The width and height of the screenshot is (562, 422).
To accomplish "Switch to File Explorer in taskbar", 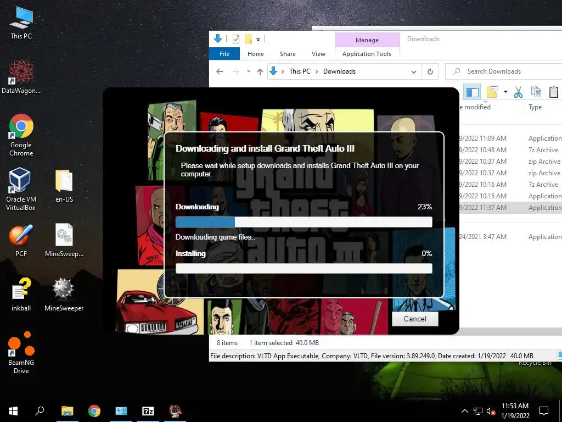I will 68,411.
